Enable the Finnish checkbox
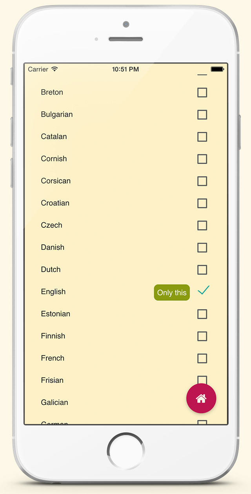Screen dimensions: 251x494 202,336
